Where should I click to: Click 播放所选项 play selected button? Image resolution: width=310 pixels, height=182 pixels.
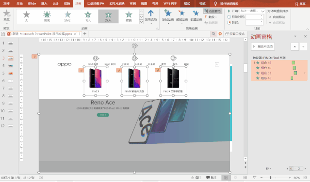[263, 46]
